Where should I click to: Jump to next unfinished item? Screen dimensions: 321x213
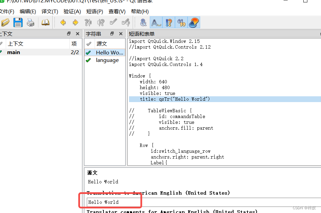click(101, 22)
